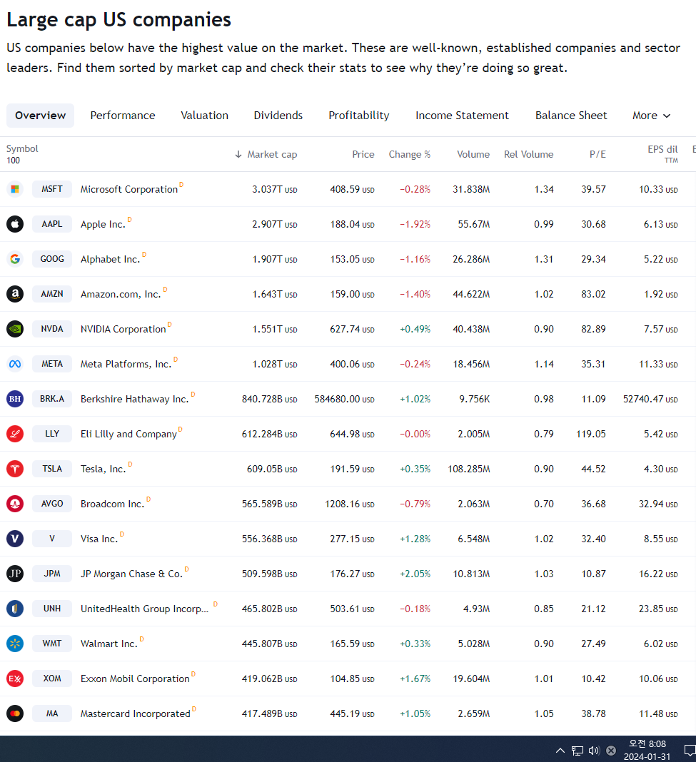Sort by Change % column header
Screen dimensions: 696x762
(410, 154)
